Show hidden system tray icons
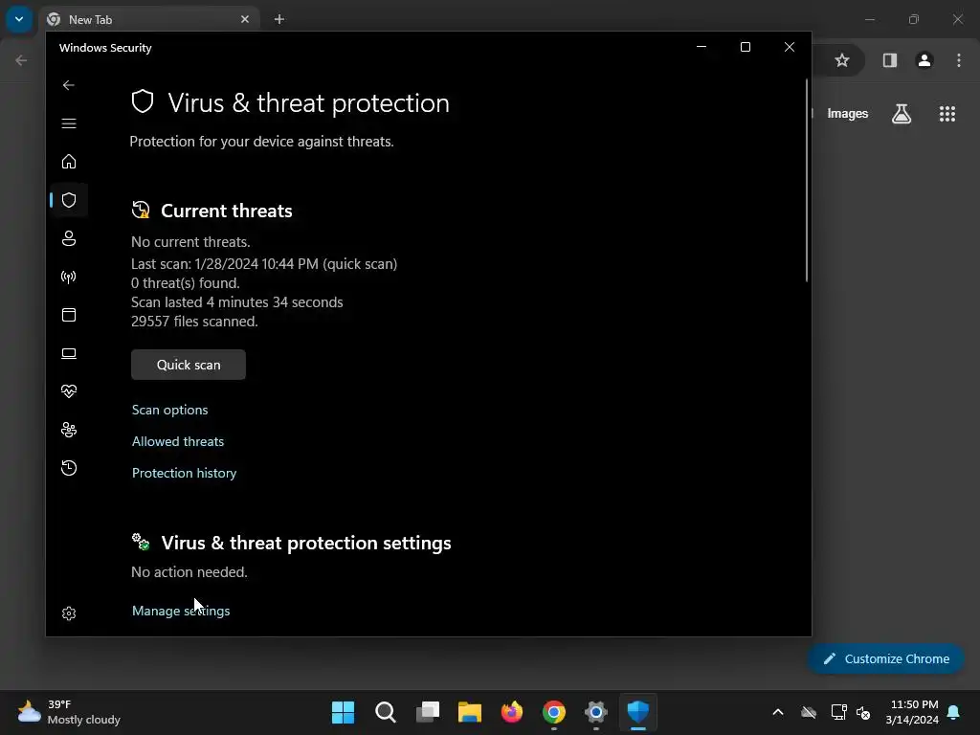This screenshot has width=980, height=735. pos(778,712)
